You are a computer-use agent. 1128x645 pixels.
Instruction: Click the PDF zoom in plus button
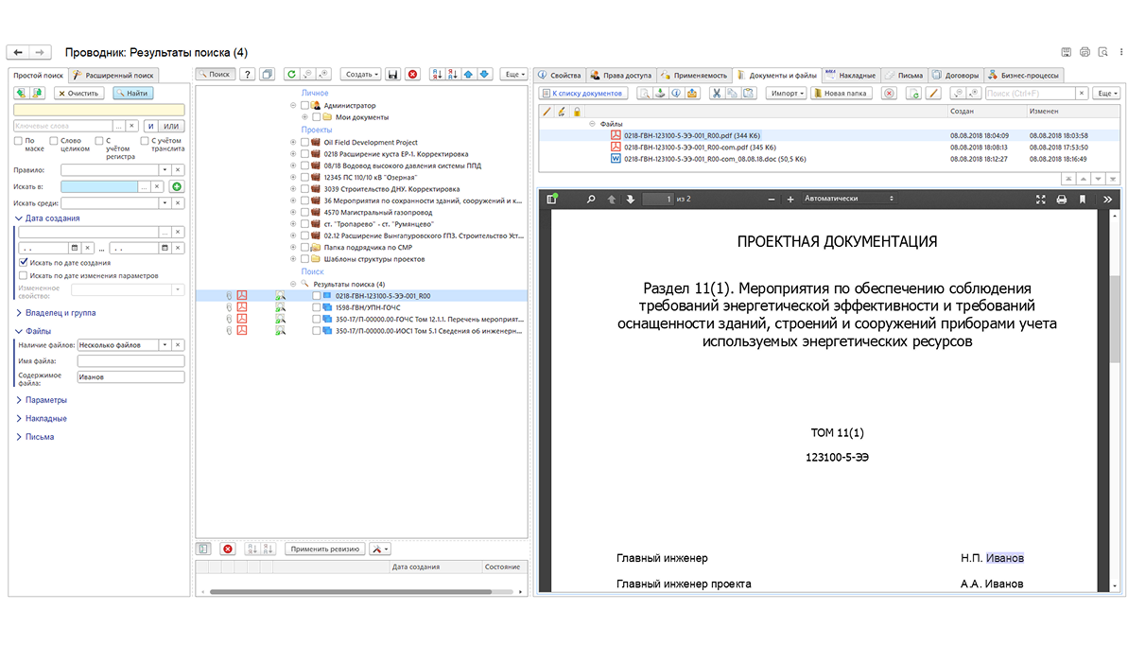click(x=790, y=200)
